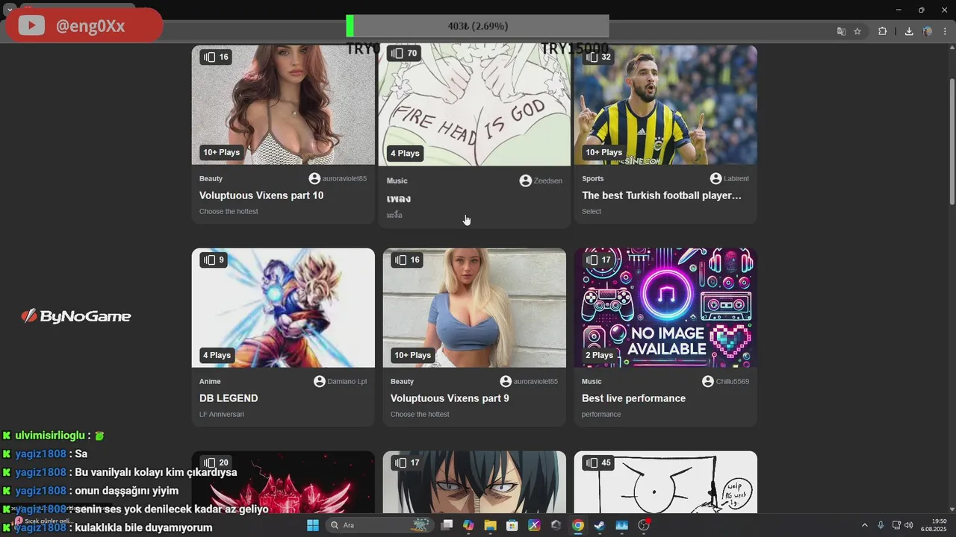Click the 20 items badge on the red-glow card
The image size is (956, 537).
216,462
